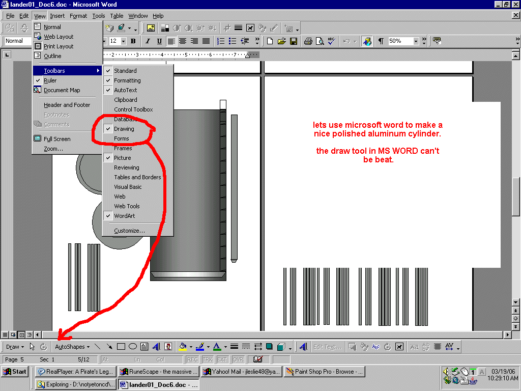The width and height of the screenshot is (521, 391).
Task: Open the Dash Style options
Action: pyautogui.click(x=246, y=347)
